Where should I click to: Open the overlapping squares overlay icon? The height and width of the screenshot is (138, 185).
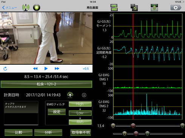pyautogui.click(x=134, y=8)
